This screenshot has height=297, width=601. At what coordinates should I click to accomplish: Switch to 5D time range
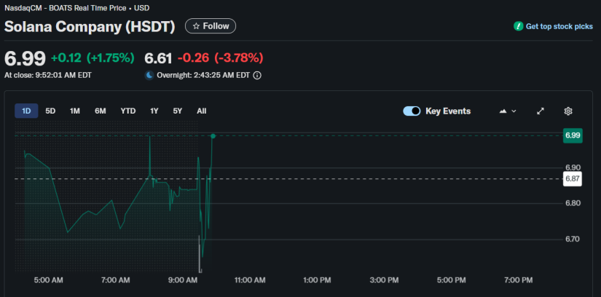(50, 111)
